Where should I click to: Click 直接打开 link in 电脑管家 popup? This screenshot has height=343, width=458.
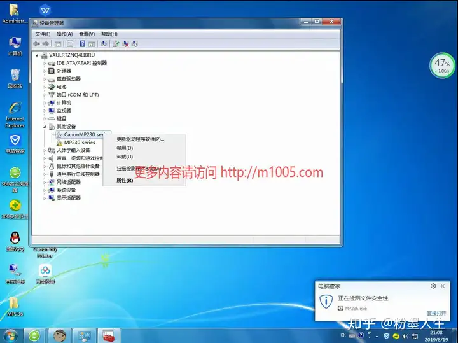click(436, 313)
